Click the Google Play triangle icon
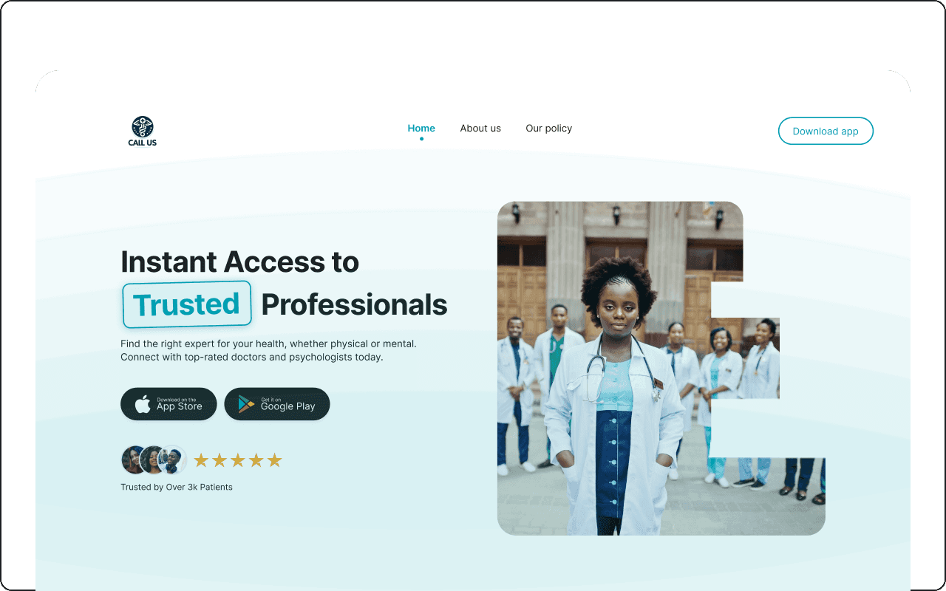 [246, 404]
